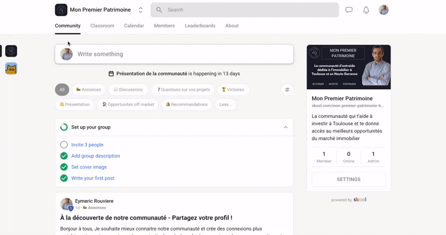446x235 pixels.
Task: Click the calendar icon beside Présentation event
Action: [111, 74]
